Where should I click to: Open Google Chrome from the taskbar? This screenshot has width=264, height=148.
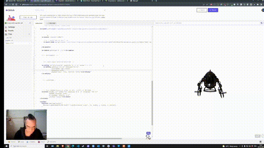(68, 146)
